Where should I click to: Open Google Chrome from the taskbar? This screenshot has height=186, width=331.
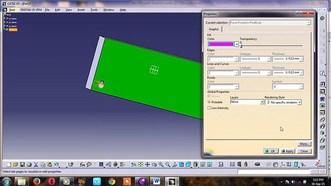[x=112, y=181]
